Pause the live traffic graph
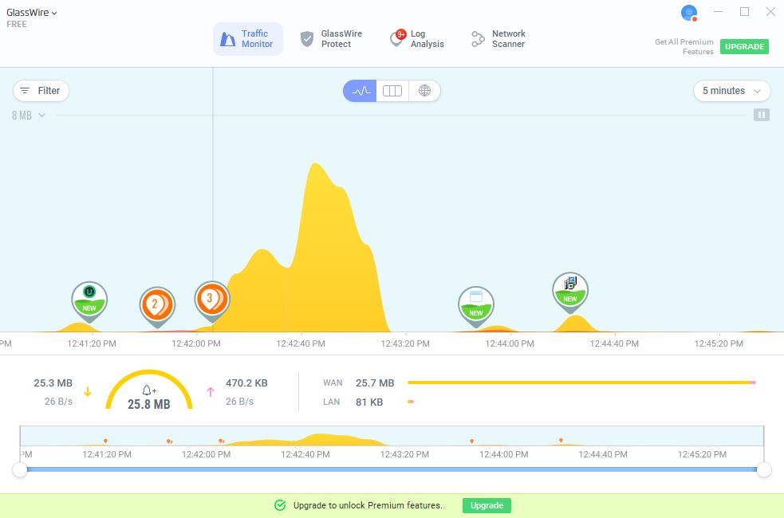 click(762, 115)
